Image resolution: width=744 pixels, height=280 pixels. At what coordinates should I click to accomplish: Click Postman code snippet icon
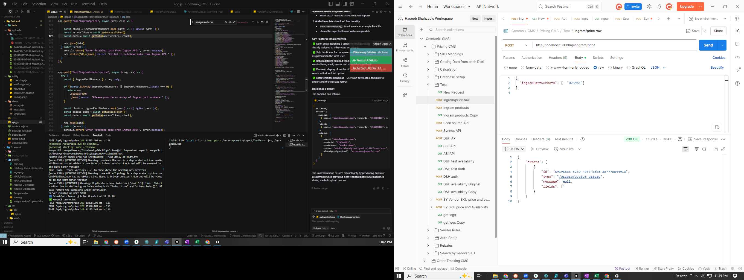point(737,57)
